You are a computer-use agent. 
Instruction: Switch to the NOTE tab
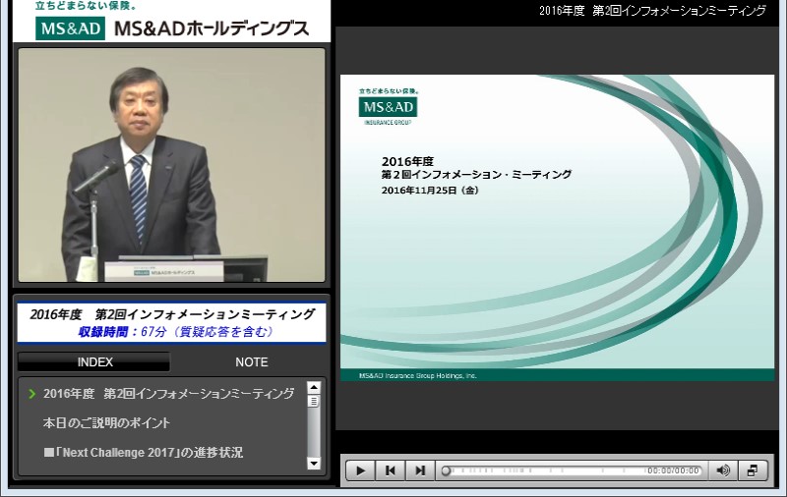pyautogui.click(x=252, y=361)
